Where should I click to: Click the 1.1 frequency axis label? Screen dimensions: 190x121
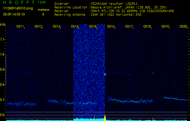pos(3,39)
